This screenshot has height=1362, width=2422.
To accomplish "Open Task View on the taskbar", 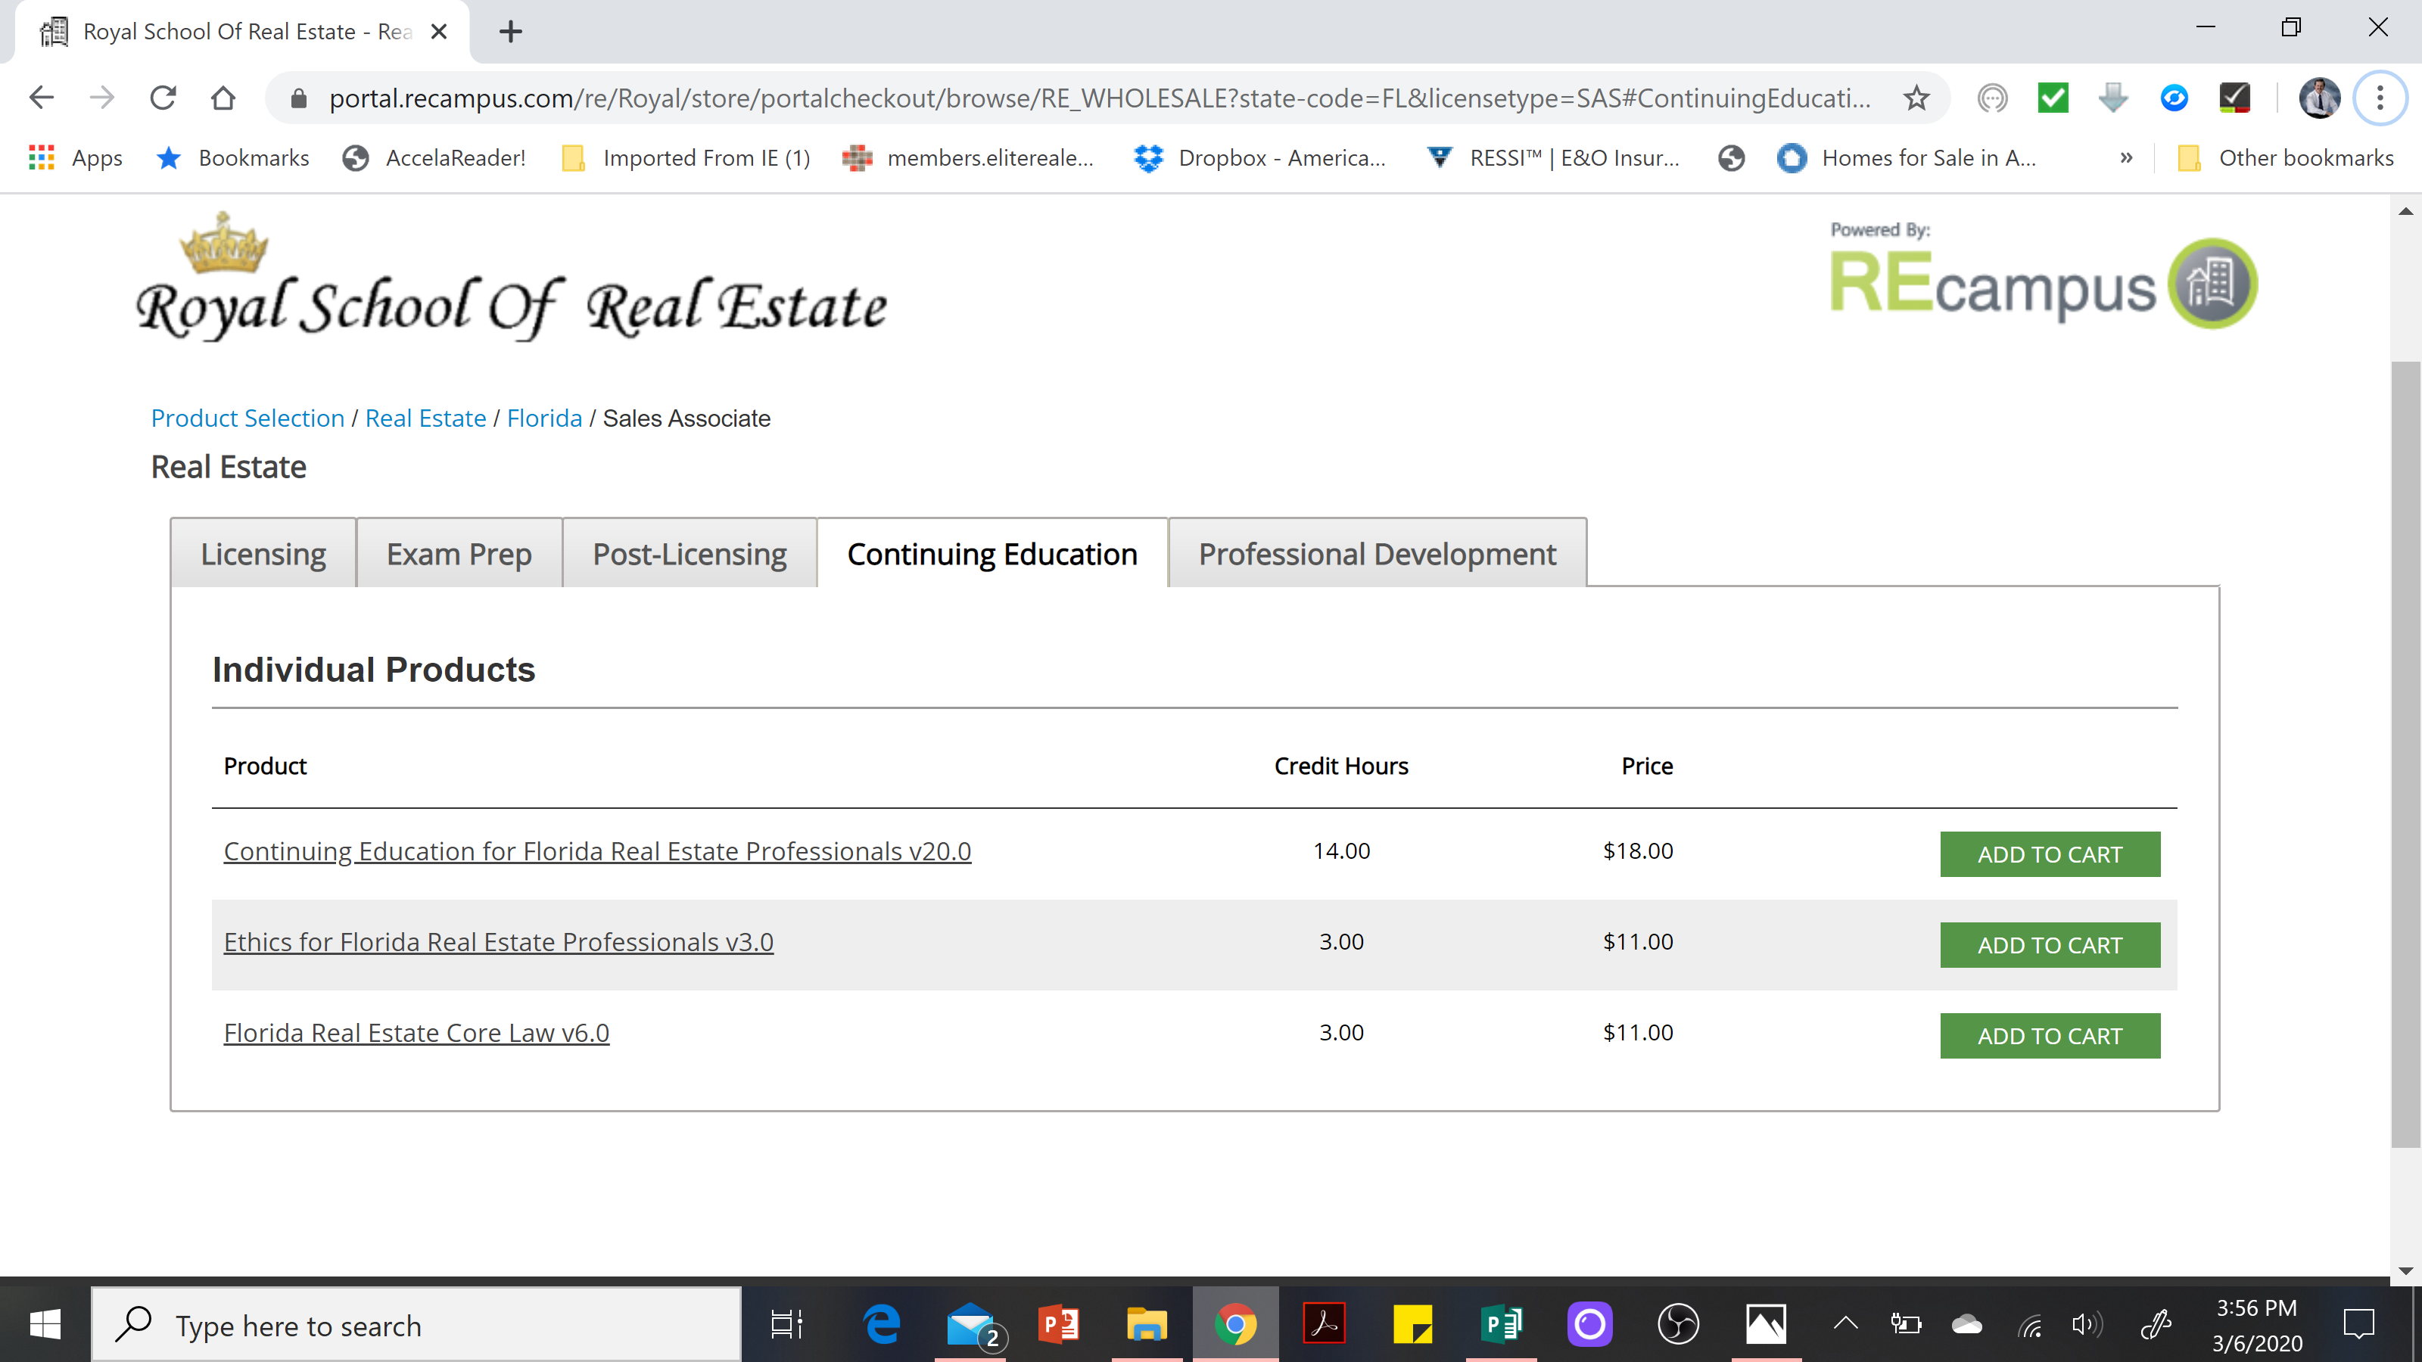I will point(786,1326).
